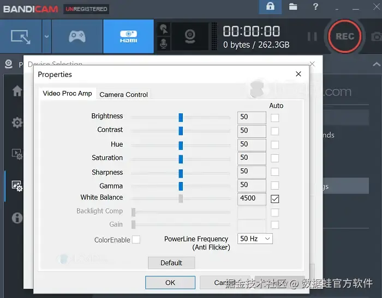Toggle microphone recording icon
Image resolution: width=382 pixels, height=298 pixels.
164,44
